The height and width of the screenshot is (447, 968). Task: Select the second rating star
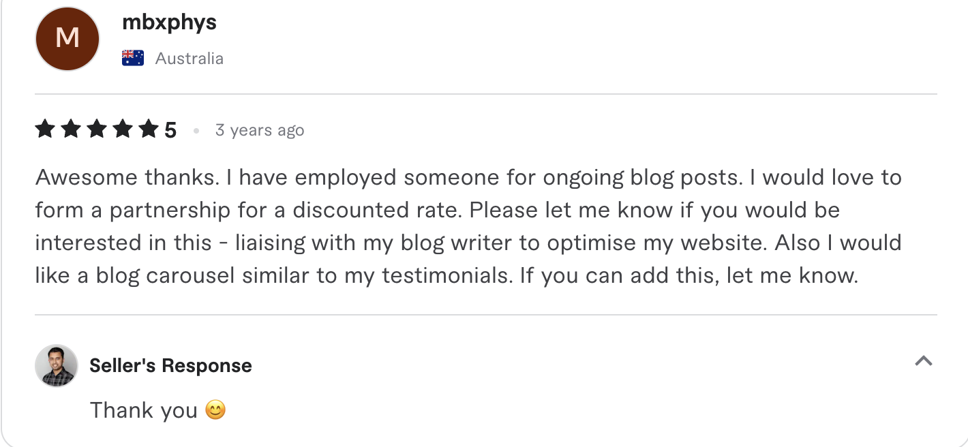click(x=69, y=128)
